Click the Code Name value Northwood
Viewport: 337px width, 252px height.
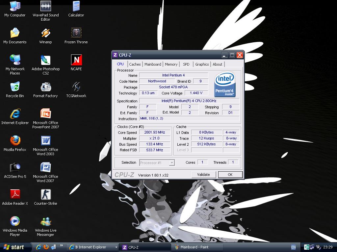click(157, 81)
